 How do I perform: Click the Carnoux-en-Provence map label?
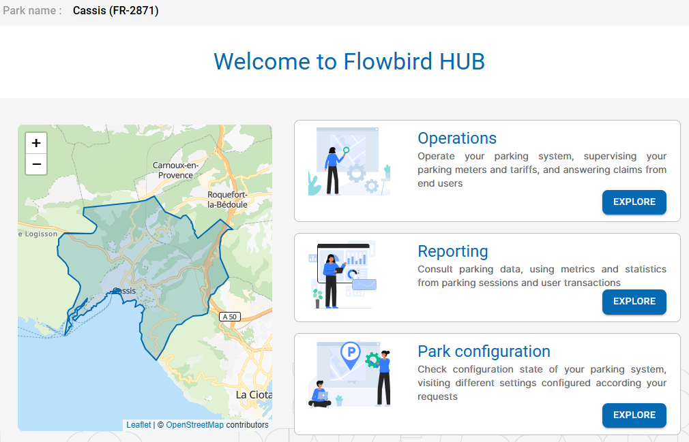[176, 170]
